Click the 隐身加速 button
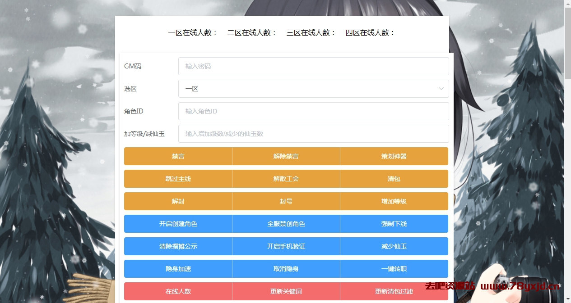The height and width of the screenshot is (303, 571). click(178, 269)
